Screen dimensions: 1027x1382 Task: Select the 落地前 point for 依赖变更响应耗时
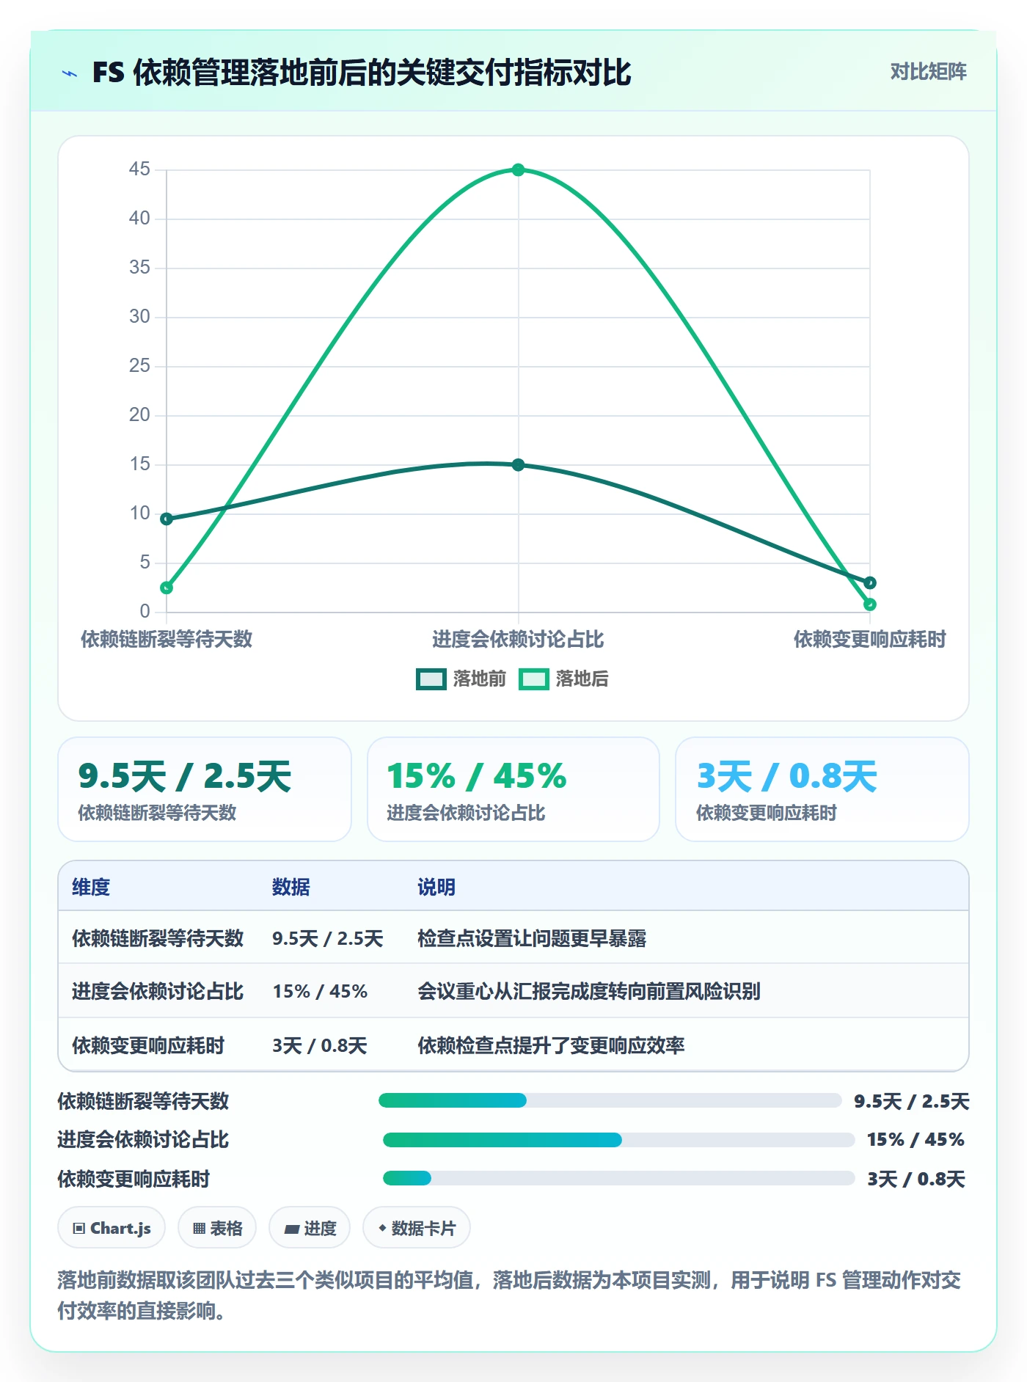(x=869, y=583)
